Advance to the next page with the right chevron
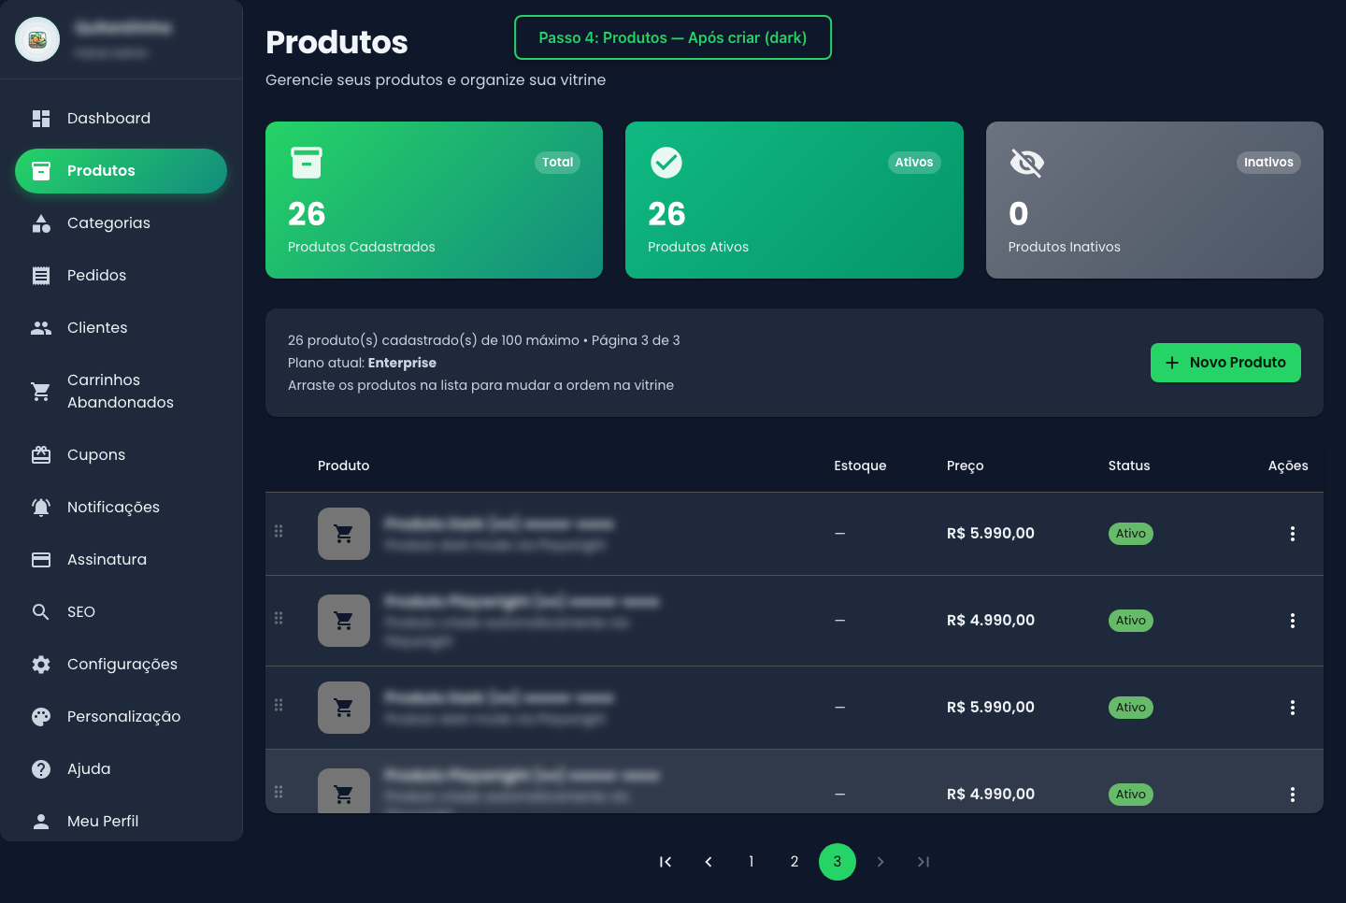Screen dimensions: 1346x903 click(x=880, y=861)
